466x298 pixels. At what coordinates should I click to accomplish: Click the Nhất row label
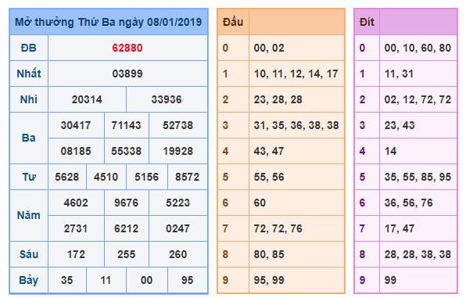pyautogui.click(x=28, y=74)
